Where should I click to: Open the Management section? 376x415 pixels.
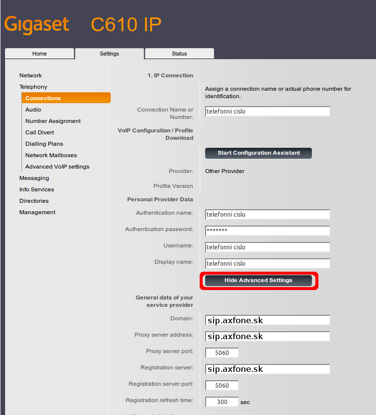click(37, 212)
